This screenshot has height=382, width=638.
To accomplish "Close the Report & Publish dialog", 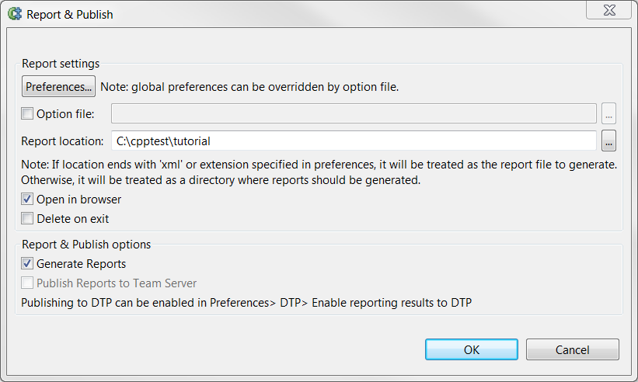I will click(x=609, y=10).
